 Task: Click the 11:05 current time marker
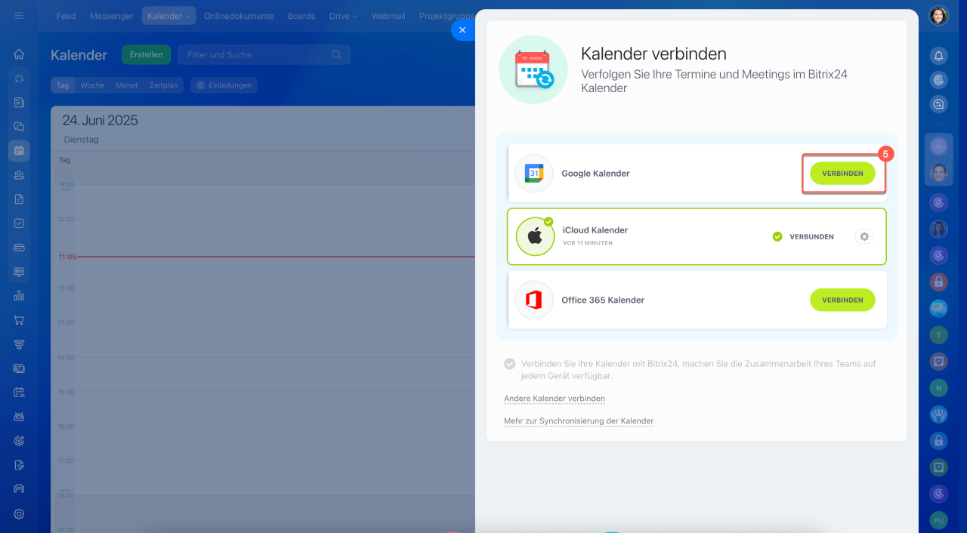(67, 257)
